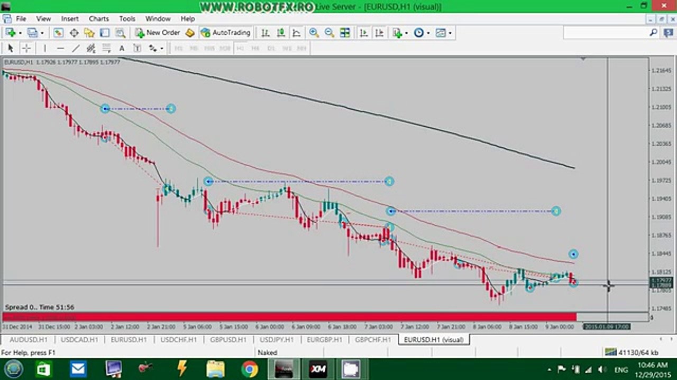Switch chart to candlesticks

click(x=281, y=33)
